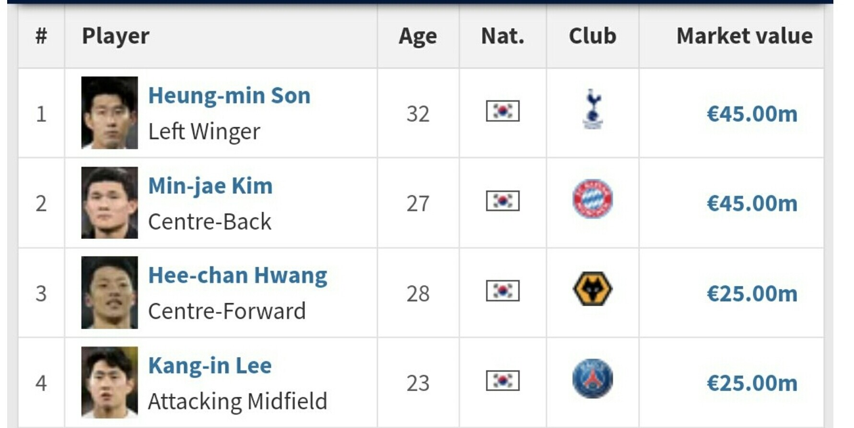Open the Bayern Munich club logo
The width and height of the screenshot is (854, 428).
pyautogui.click(x=593, y=199)
